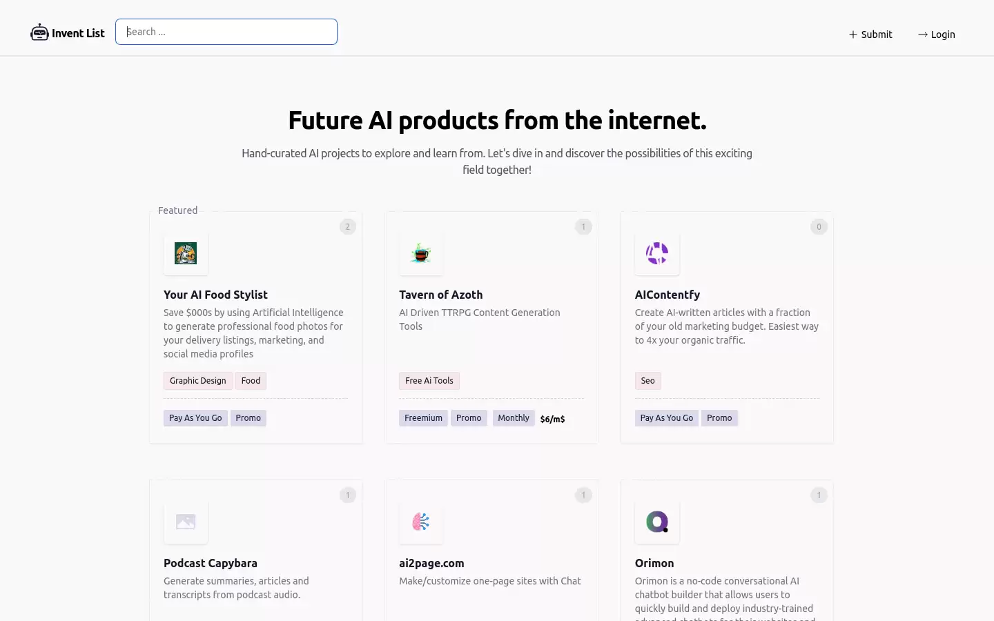Click the Monthly pricing tag

(x=514, y=418)
